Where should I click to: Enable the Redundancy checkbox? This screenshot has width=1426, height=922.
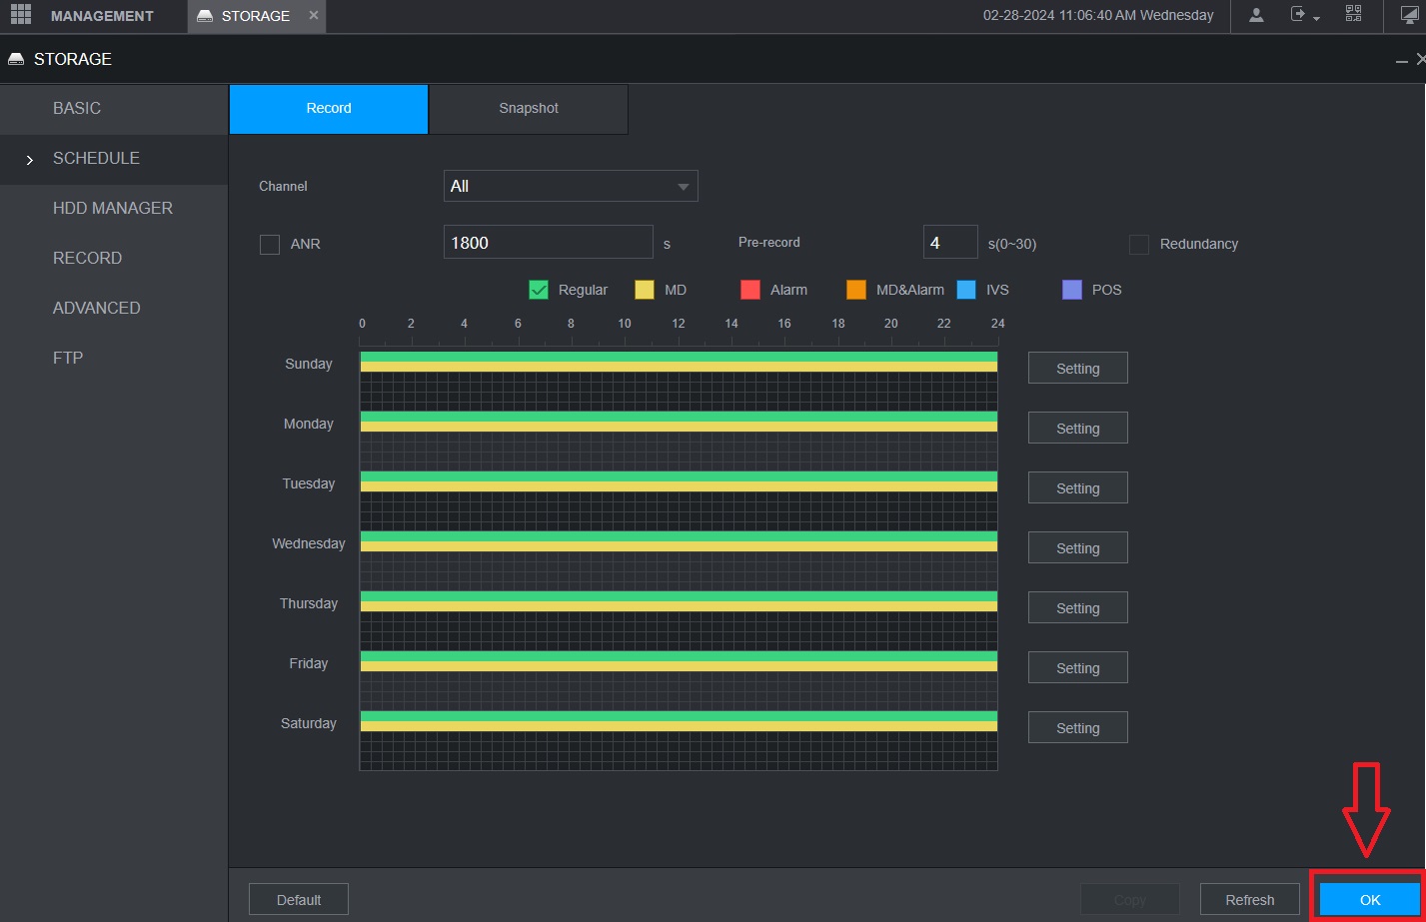[x=1139, y=244]
